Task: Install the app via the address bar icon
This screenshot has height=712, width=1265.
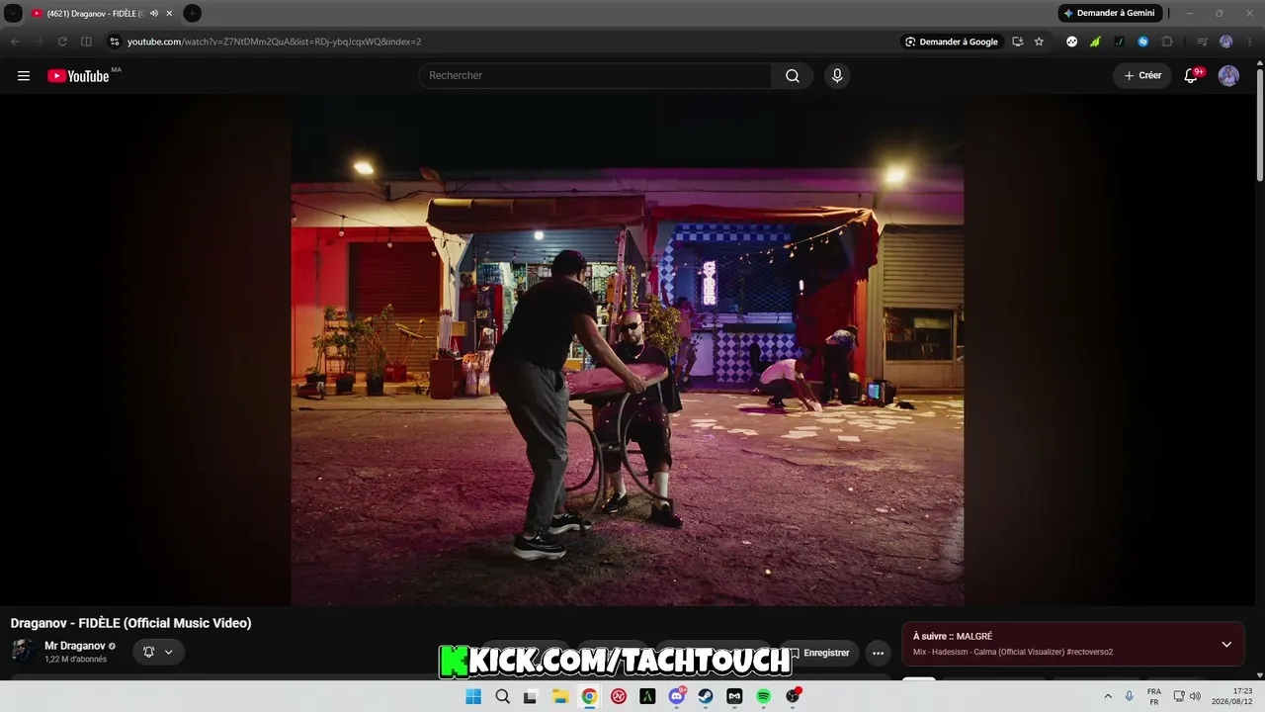Action: [x=1018, y=42]
